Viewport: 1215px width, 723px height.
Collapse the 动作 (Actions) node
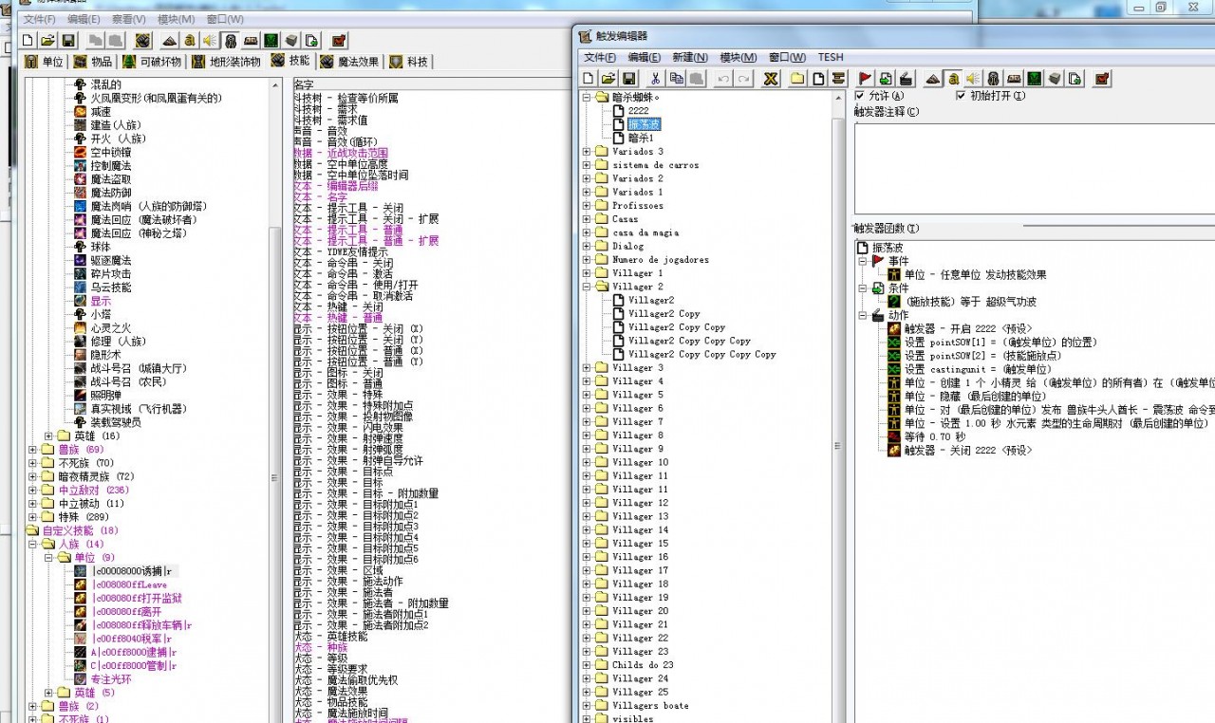863,315
